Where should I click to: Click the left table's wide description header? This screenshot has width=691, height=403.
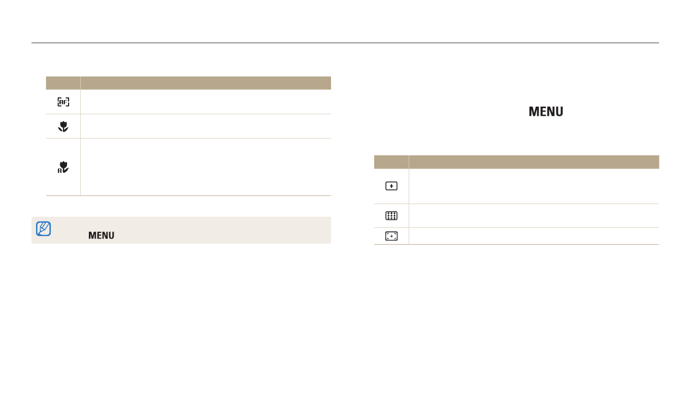tap(205, 83)
